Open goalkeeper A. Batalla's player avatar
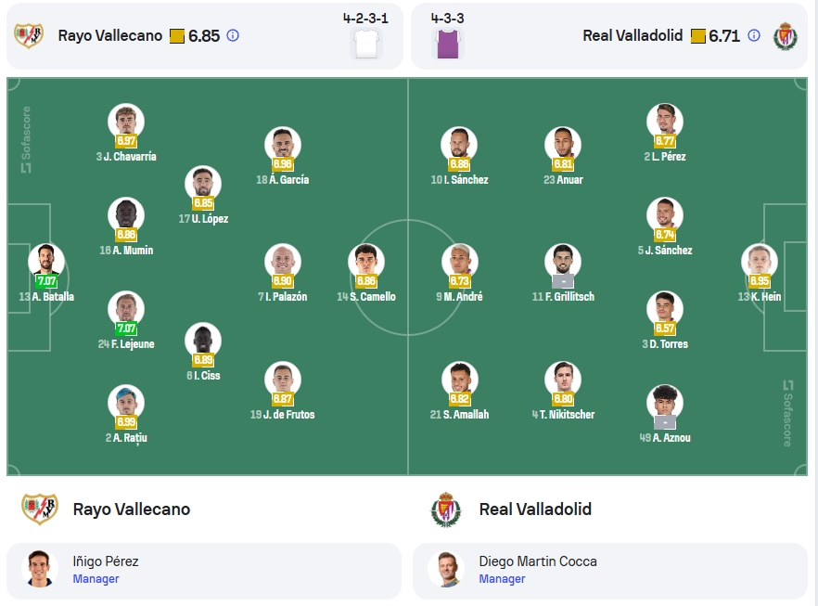The width and height of the screenshot is (818, 606). (x=46, y=261)
